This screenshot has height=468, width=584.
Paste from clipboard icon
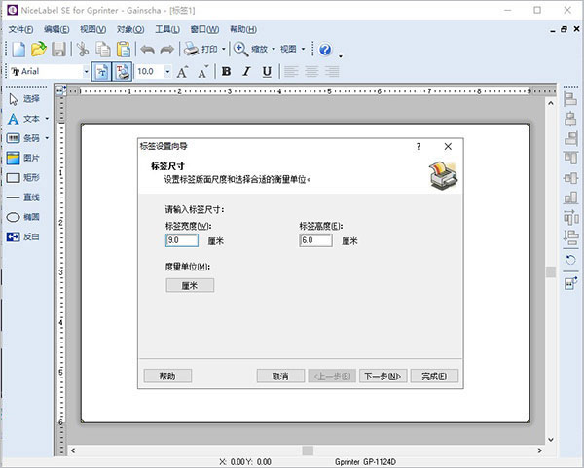(124, 50)
